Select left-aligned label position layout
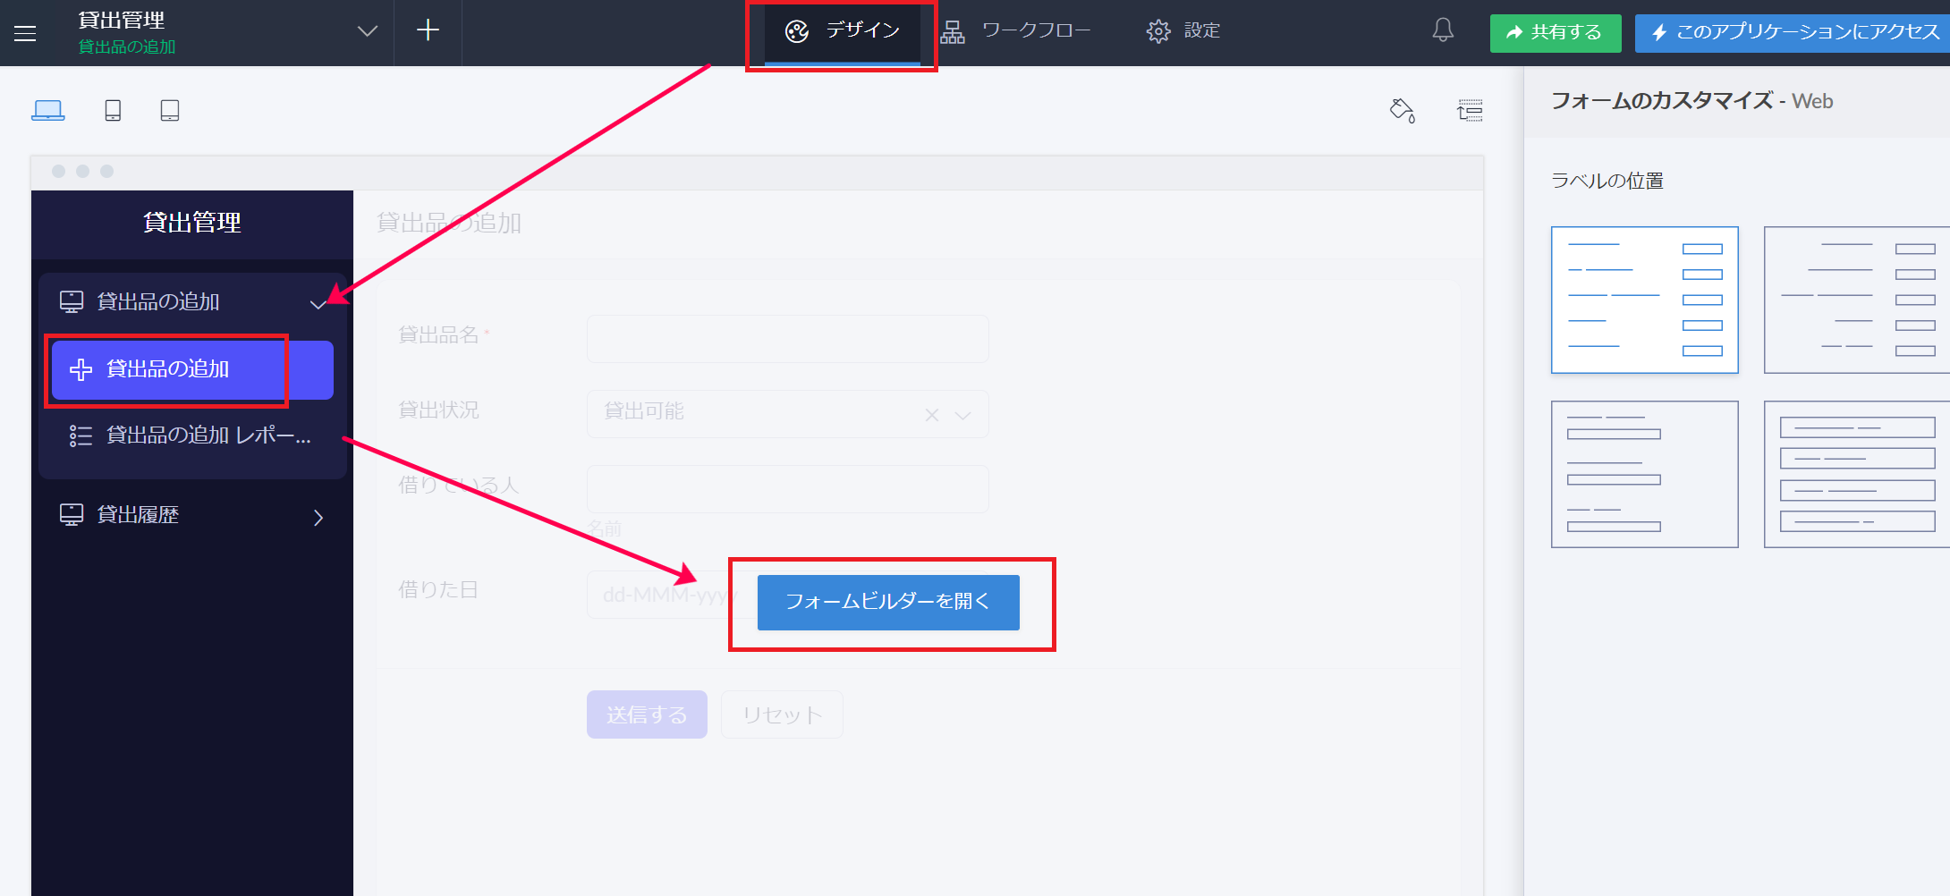This screenshot has height=896, width=1950. pyautogui.click(x=1644, y=300)
